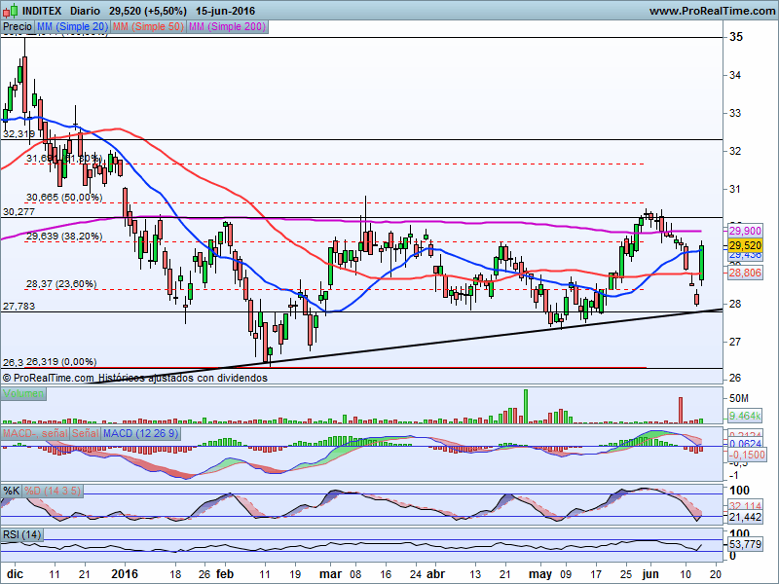This screenshot has height=584, width=779.
Task: Click the 32,319 horizontal level label
Action: [19, 134]
